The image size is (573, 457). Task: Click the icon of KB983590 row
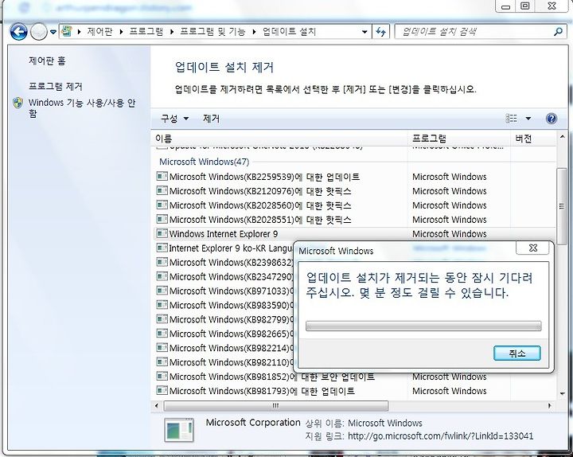pyautogui.click(x=162, y=305)
